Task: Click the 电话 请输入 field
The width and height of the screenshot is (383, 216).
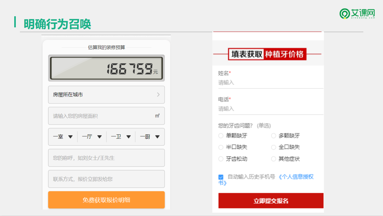Action: 271,109
